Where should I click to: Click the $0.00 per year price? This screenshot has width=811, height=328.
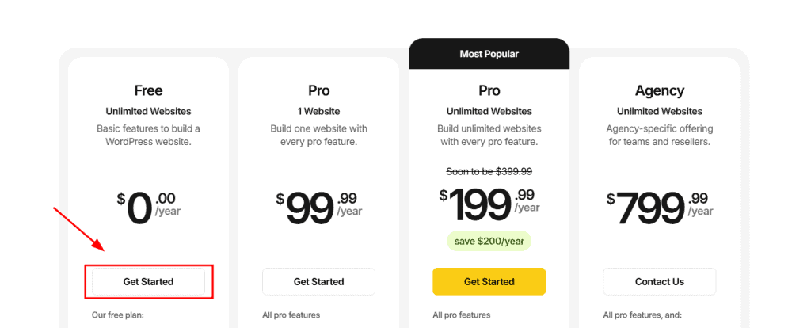148,207
